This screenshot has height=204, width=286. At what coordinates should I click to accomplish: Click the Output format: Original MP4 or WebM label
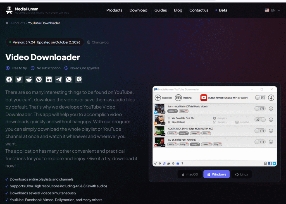coord(228,98)
